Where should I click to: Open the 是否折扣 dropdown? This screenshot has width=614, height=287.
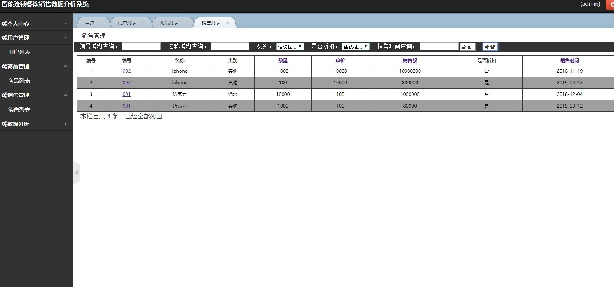click(x=356, y=47)
